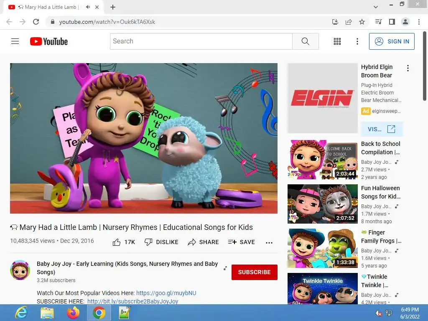Launch Internet Explorer from taskbar
Image resolution: width=428 pixels, height=321 pixels.
pyautogui.click(x=21, y=313)
